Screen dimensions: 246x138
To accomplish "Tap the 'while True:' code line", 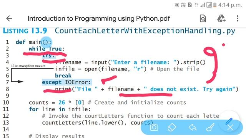I will point(47,49).
